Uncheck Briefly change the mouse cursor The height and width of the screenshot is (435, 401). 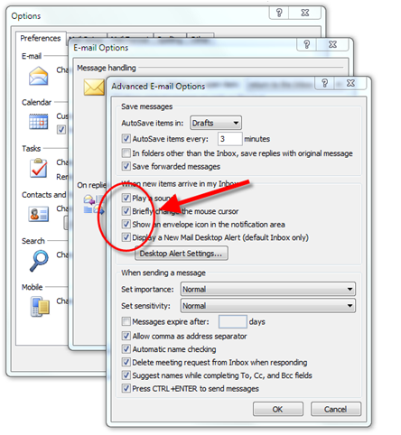coord(126,211)
